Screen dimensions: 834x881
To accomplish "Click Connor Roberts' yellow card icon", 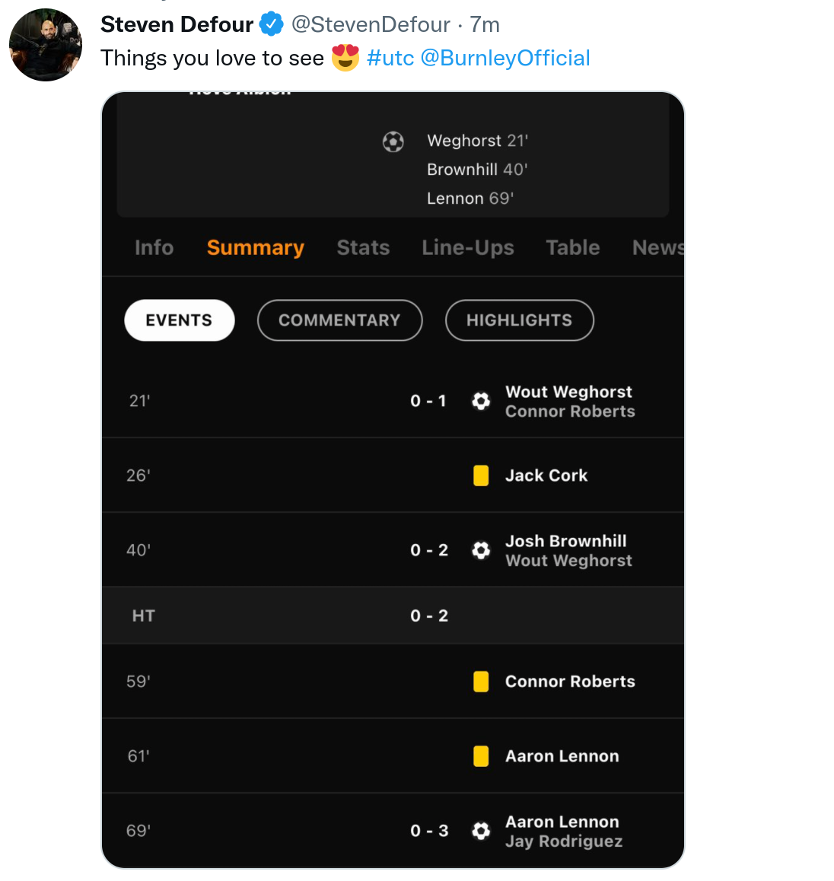I will [481, 682].
